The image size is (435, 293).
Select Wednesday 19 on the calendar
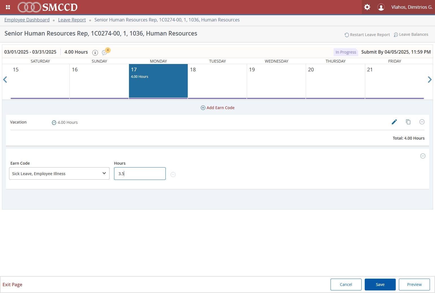(x=276, y=81)
